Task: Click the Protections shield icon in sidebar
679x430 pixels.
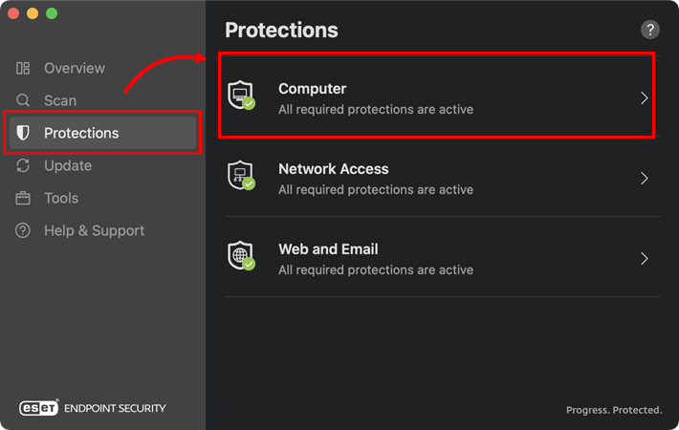Action: coord(24,133)
